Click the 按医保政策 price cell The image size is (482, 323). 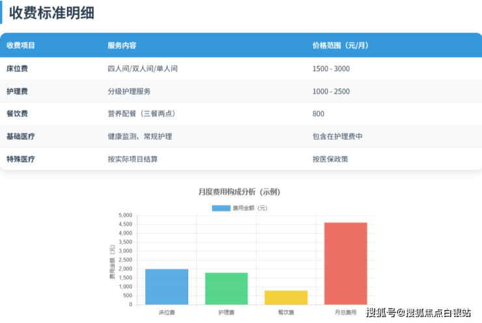coord(330,159)
